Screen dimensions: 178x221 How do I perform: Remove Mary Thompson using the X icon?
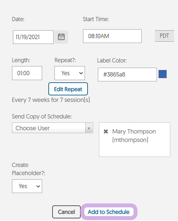[x=106, y=131]
